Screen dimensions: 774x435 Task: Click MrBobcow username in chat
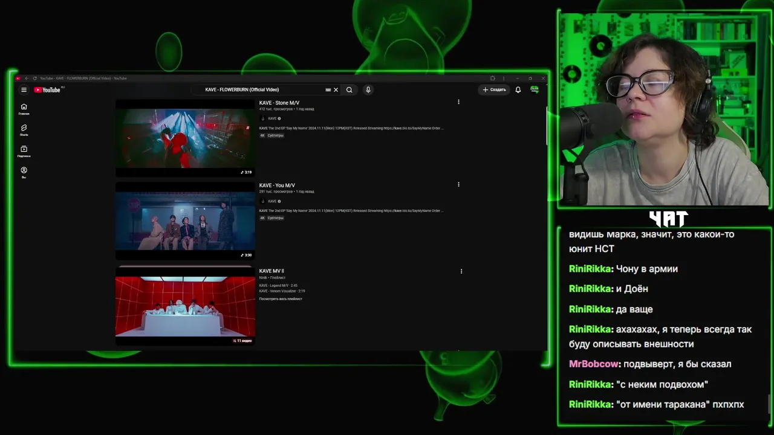click(594, 364)
